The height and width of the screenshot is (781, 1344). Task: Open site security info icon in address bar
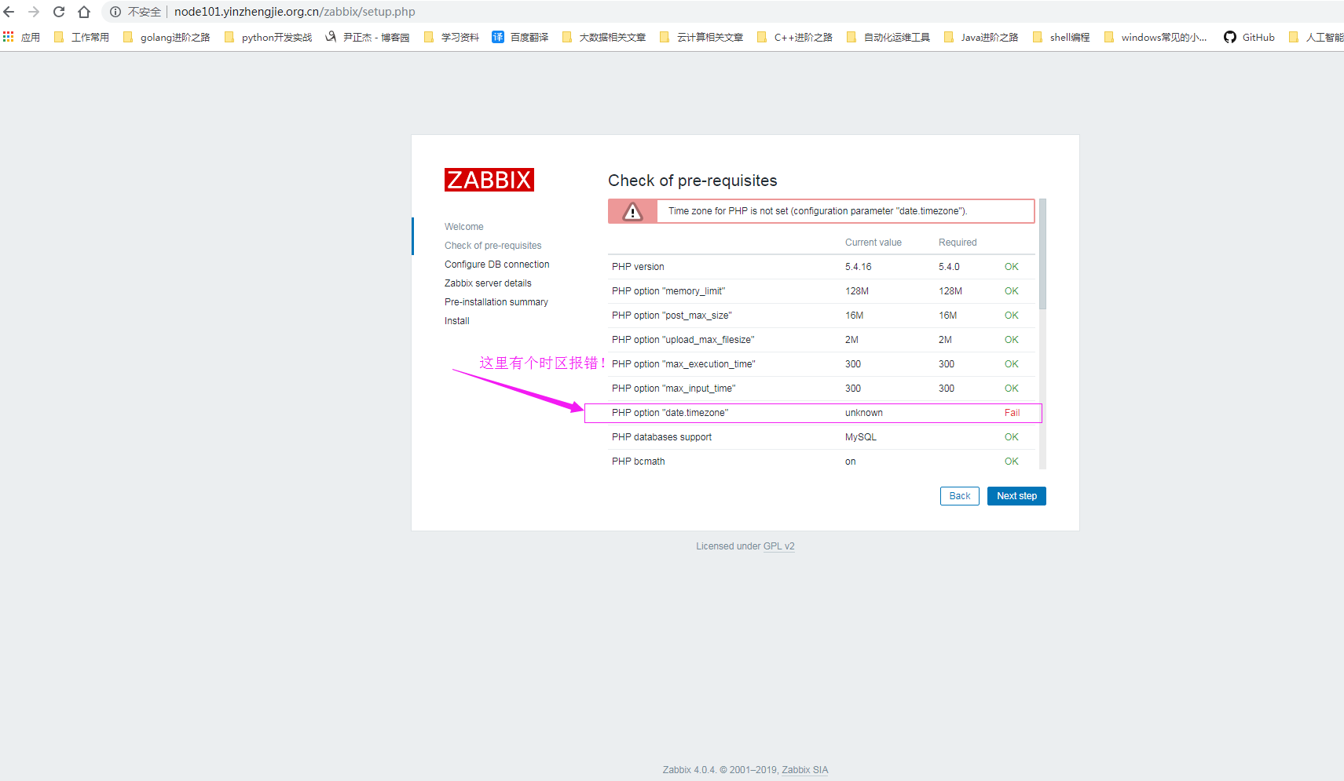click(115, 12)
